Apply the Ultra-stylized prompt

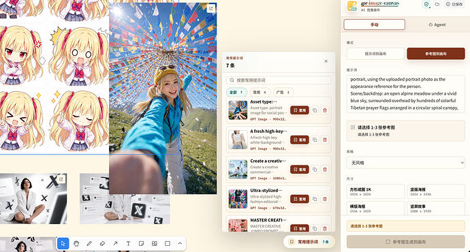[300, 199]
